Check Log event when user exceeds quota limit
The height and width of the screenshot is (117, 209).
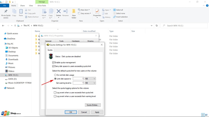pos(55,93)
